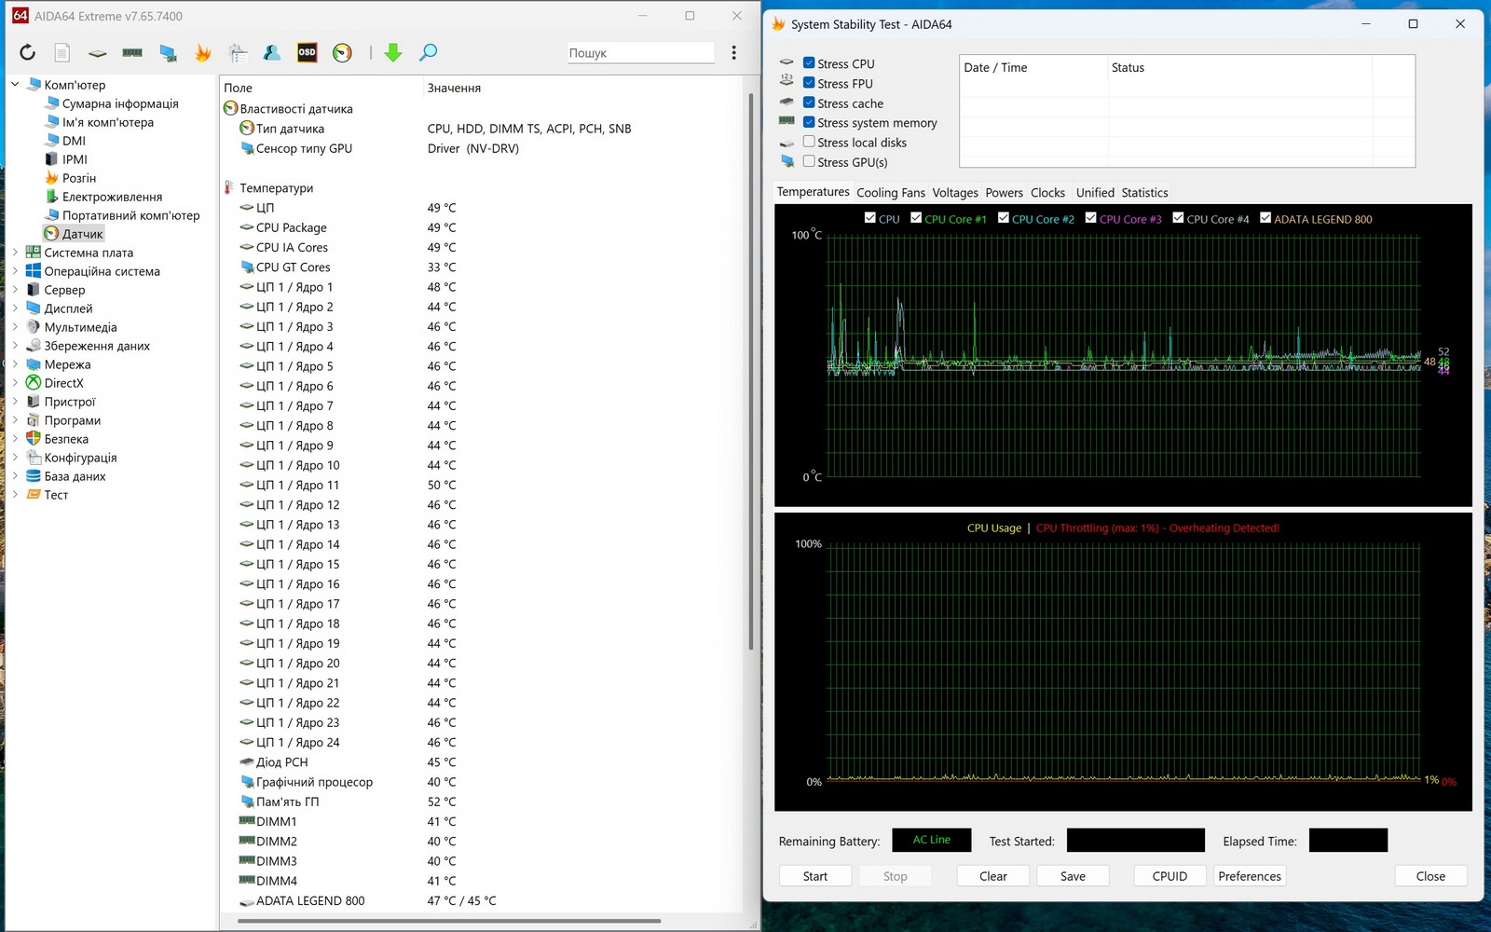This screenshot has width=1491, height=932.
Task: Click the CPUID button
Action: click(x=1170, y=876)
